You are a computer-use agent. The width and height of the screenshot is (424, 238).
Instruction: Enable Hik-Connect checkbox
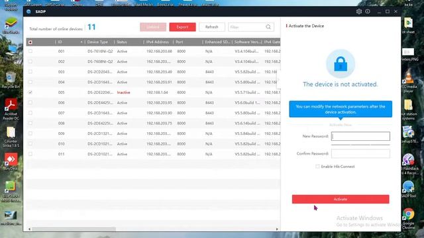(x=317, y=167)
